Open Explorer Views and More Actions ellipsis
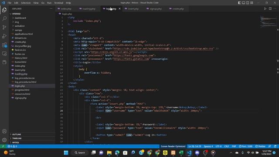 [x=51, y=9]
